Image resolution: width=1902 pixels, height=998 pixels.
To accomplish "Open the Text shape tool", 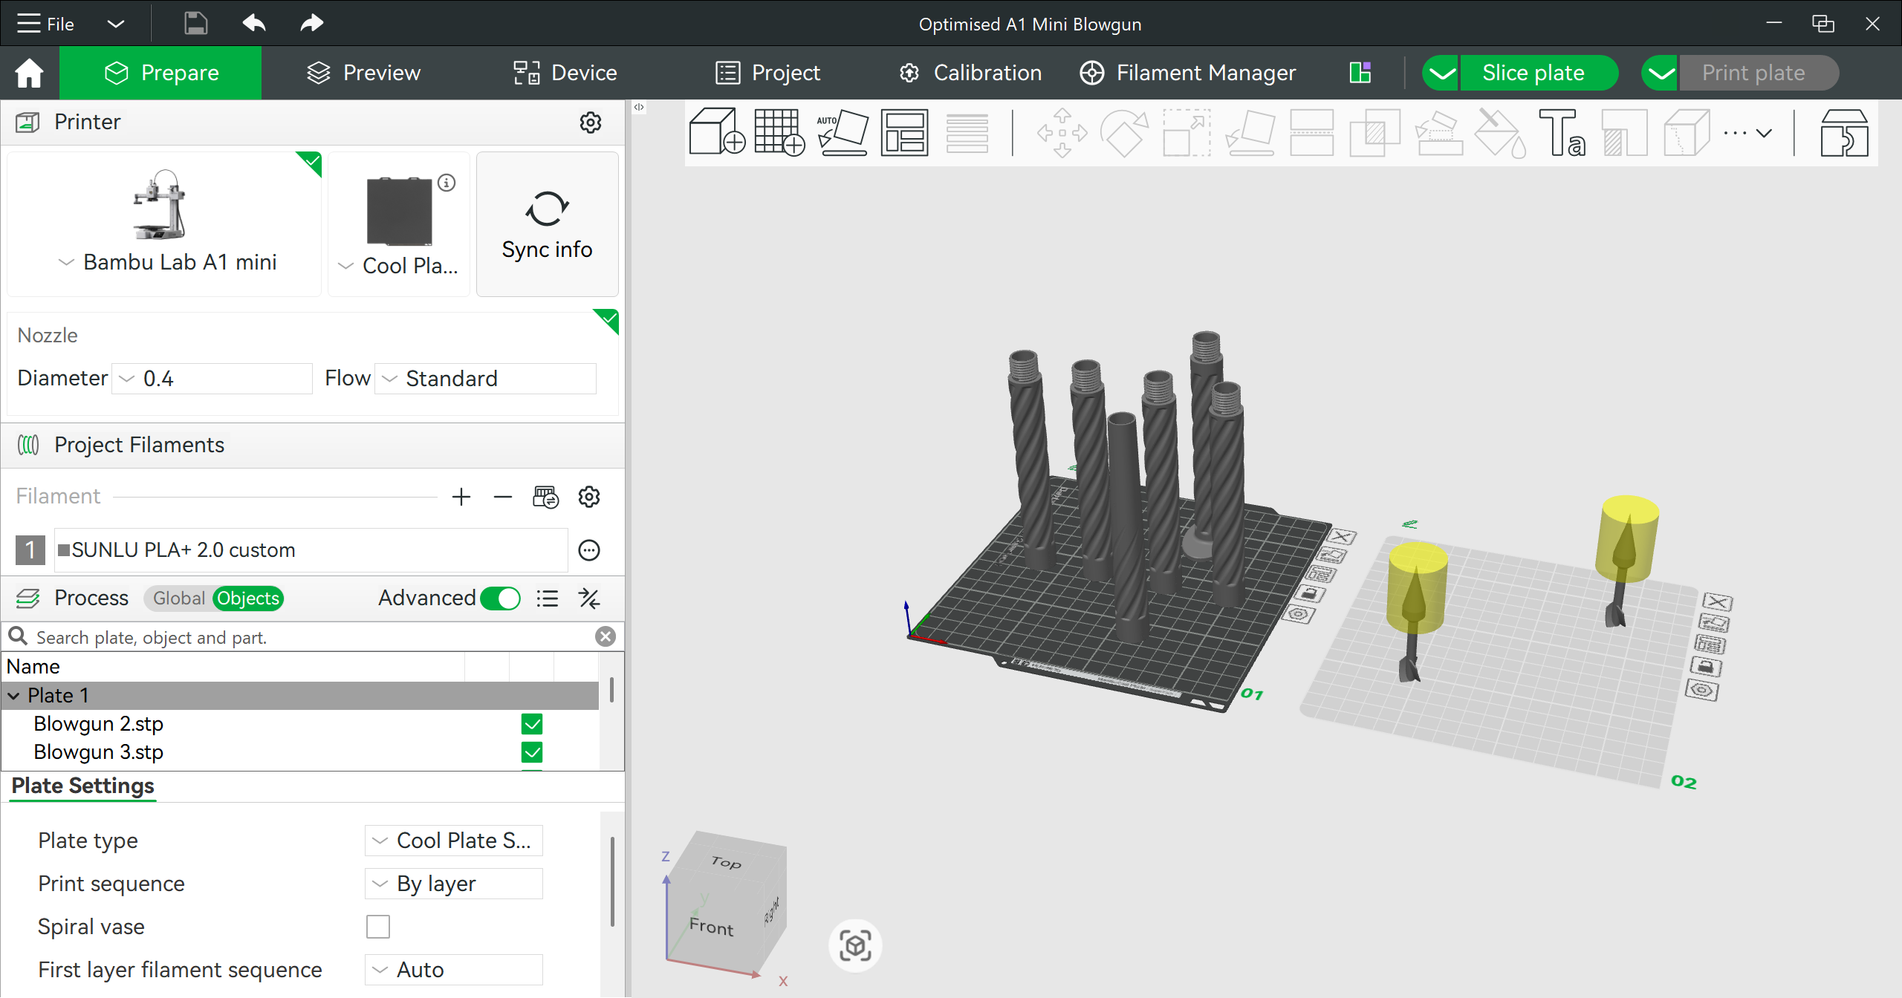I will click(1562, 133).
